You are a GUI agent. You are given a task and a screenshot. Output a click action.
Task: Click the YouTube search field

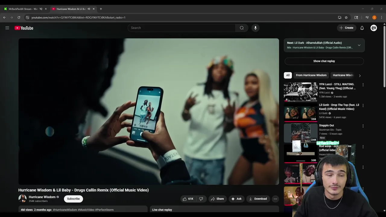coord(182,28)
